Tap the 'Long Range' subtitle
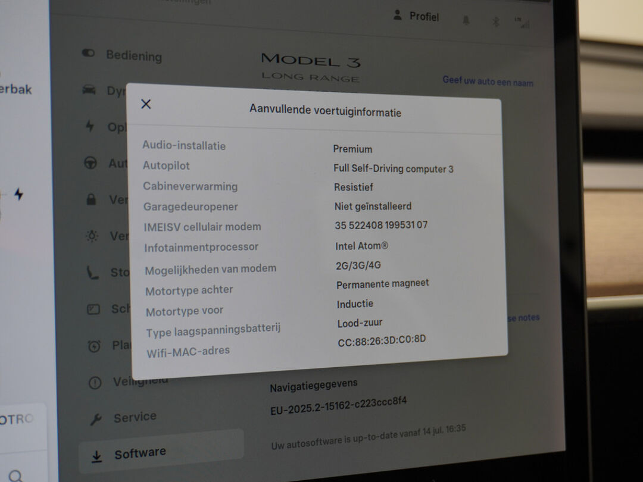The image size is (643, 482). (310, 77)
